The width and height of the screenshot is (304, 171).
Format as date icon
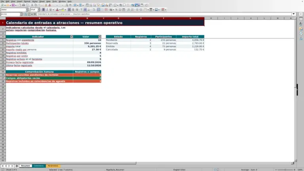pyautogui.click(x=123, y=9)
